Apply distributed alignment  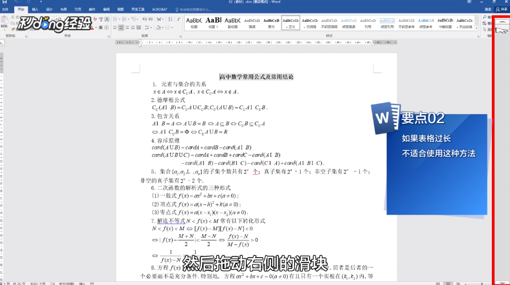(138, 28)
